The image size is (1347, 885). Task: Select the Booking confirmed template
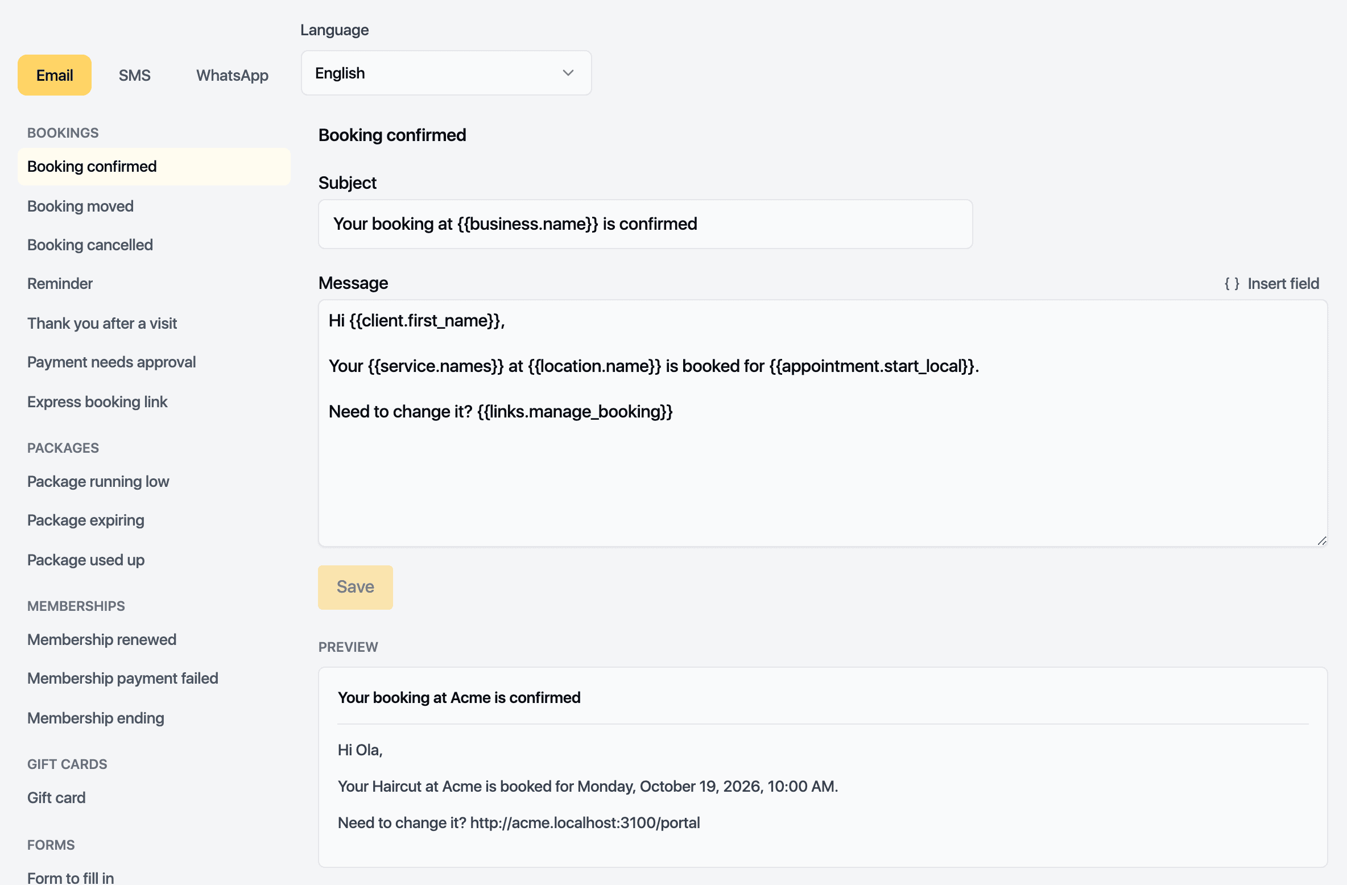(154, 167)
